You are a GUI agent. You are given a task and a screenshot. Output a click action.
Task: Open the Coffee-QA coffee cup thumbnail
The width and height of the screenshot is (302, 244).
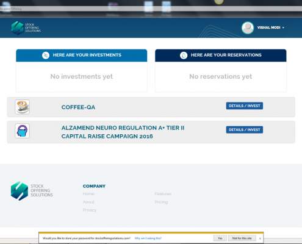pos(23,107)
